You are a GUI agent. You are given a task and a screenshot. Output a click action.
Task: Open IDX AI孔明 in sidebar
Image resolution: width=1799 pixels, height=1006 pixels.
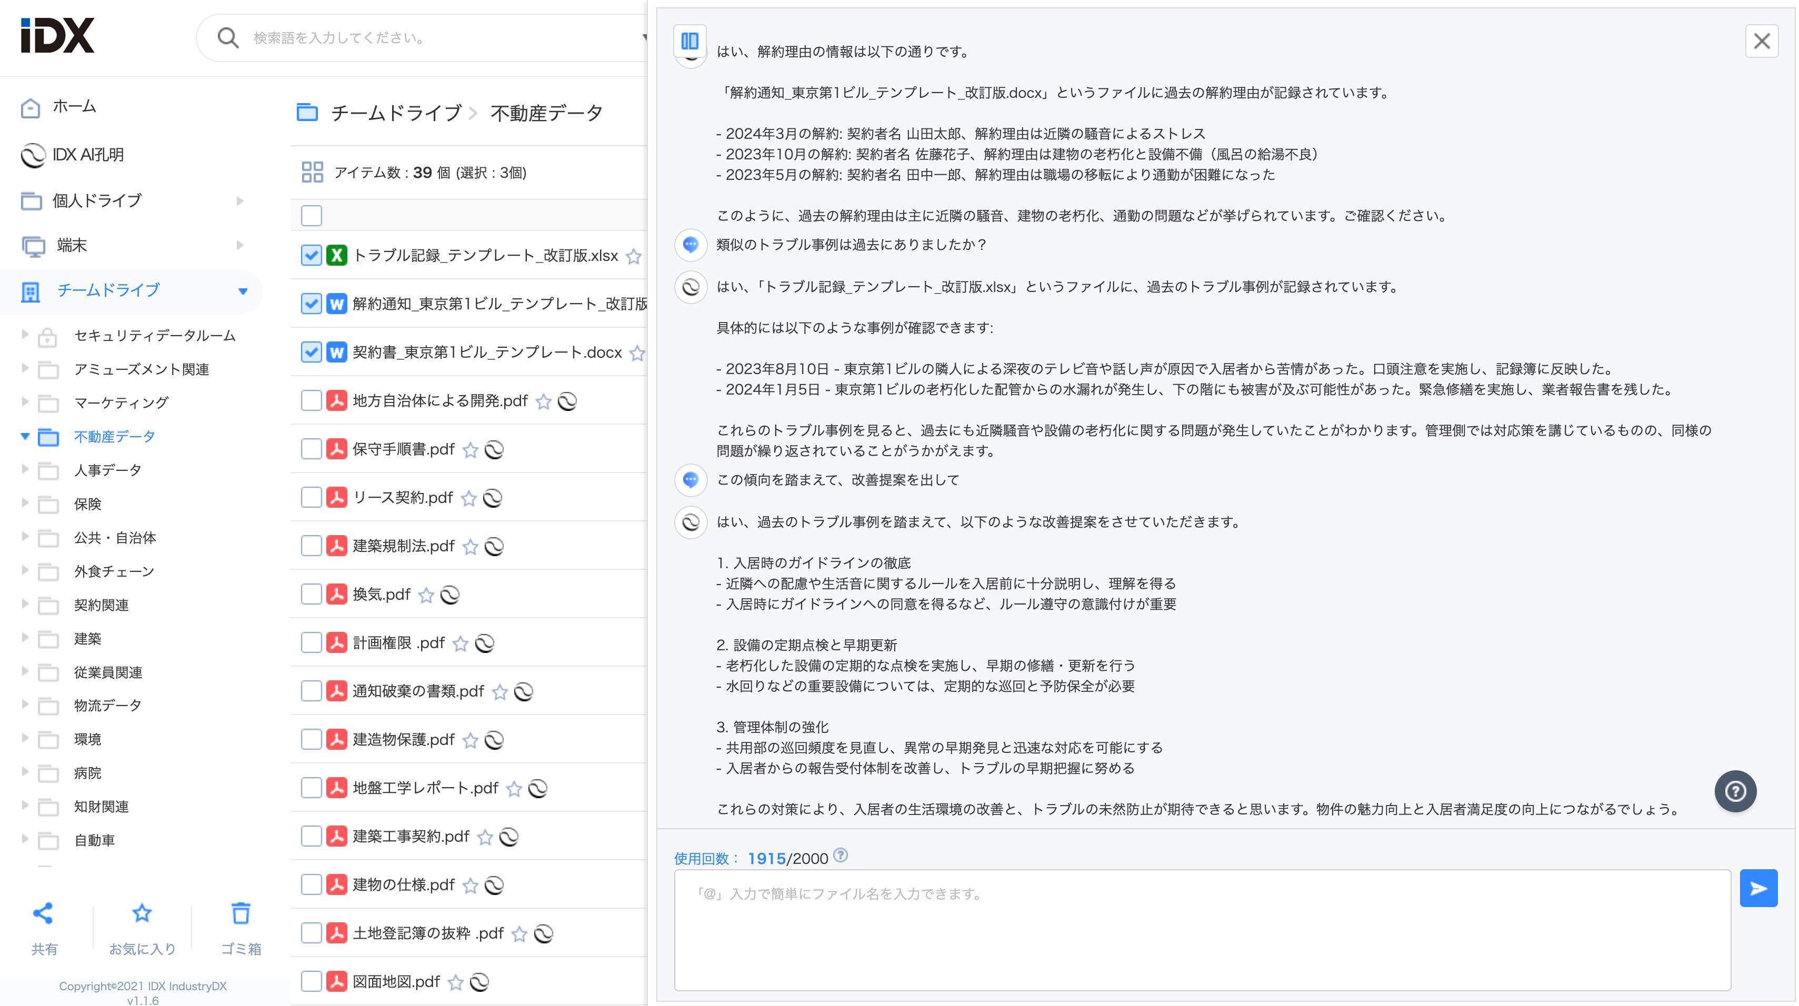88,155
